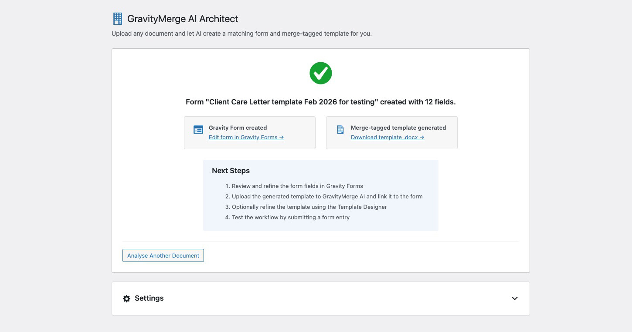
Task: Download the template .docx file
Action: pyautogui.click(x=387, y=137)
